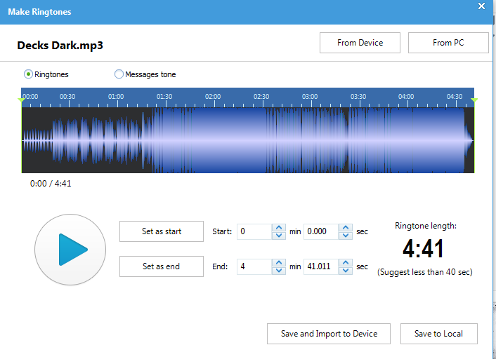
Task: Select the Ringtones radio option
Action: point(29,74)
